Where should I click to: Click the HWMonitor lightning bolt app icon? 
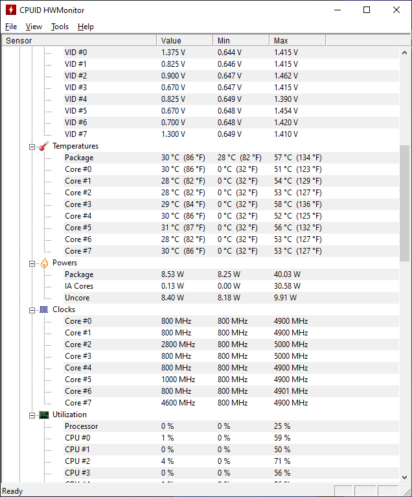11,10
